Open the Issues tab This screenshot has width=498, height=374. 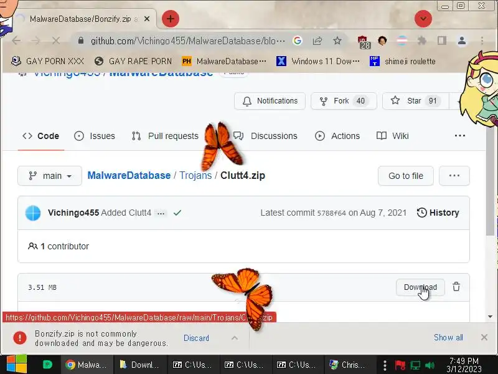point(95,136)
